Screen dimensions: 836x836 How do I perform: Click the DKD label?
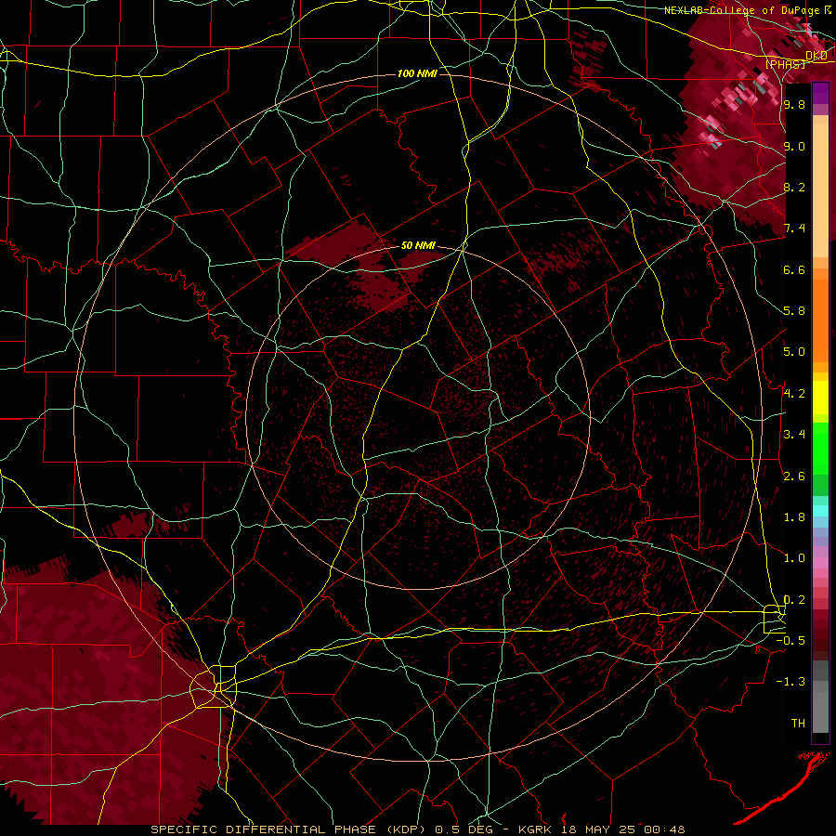pos(816,56)
